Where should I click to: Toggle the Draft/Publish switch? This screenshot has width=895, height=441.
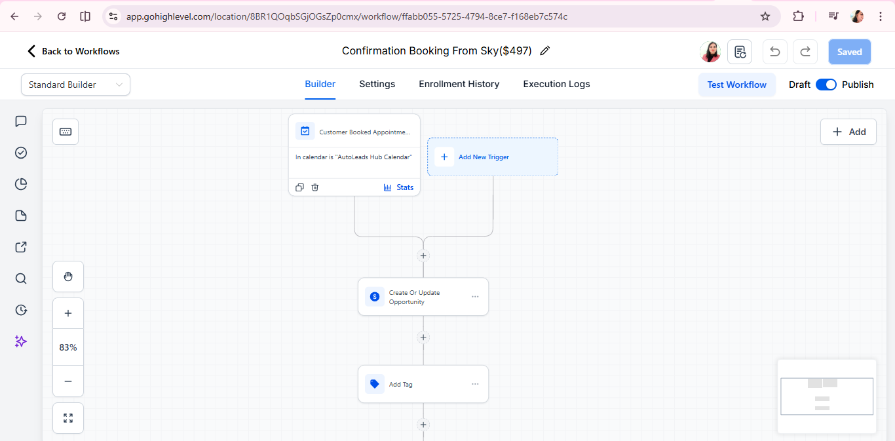[x=826, y=85]
